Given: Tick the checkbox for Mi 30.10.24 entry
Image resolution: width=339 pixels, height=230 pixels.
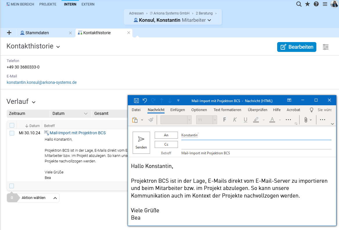Looking at the screenshot, I should (x=12, y=133).
